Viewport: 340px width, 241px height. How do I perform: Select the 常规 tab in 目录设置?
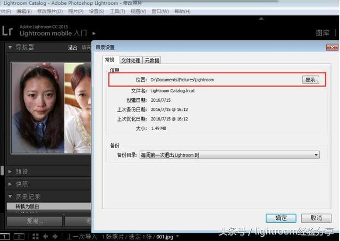(110, 60)
